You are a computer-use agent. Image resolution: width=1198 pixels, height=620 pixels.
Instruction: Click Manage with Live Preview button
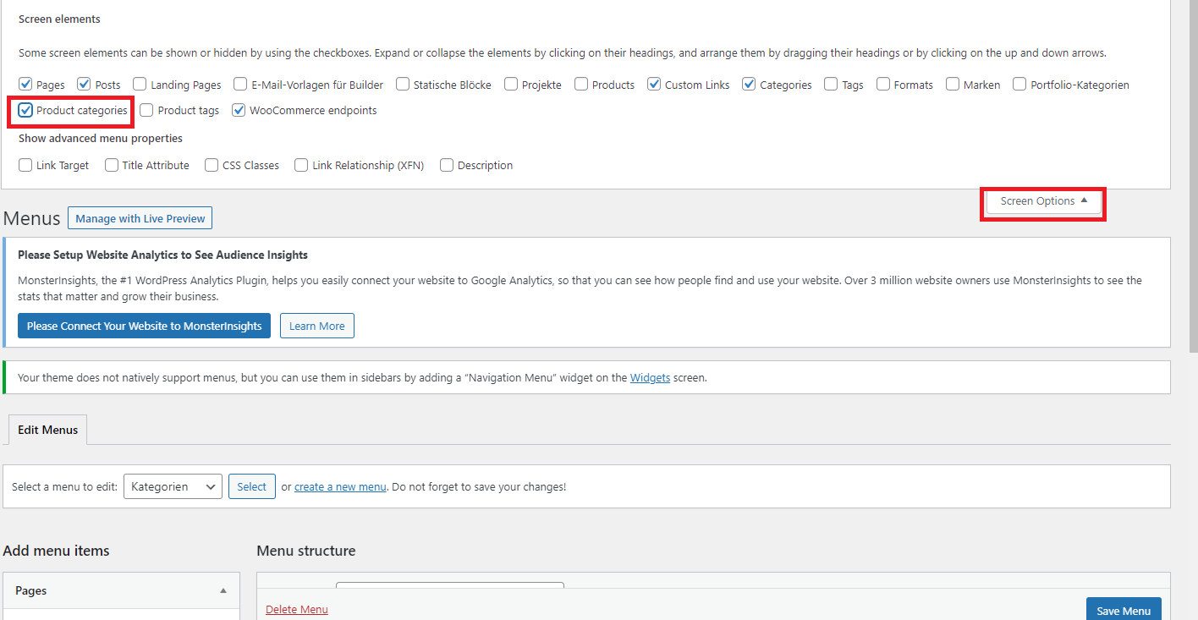click(140, 218)
